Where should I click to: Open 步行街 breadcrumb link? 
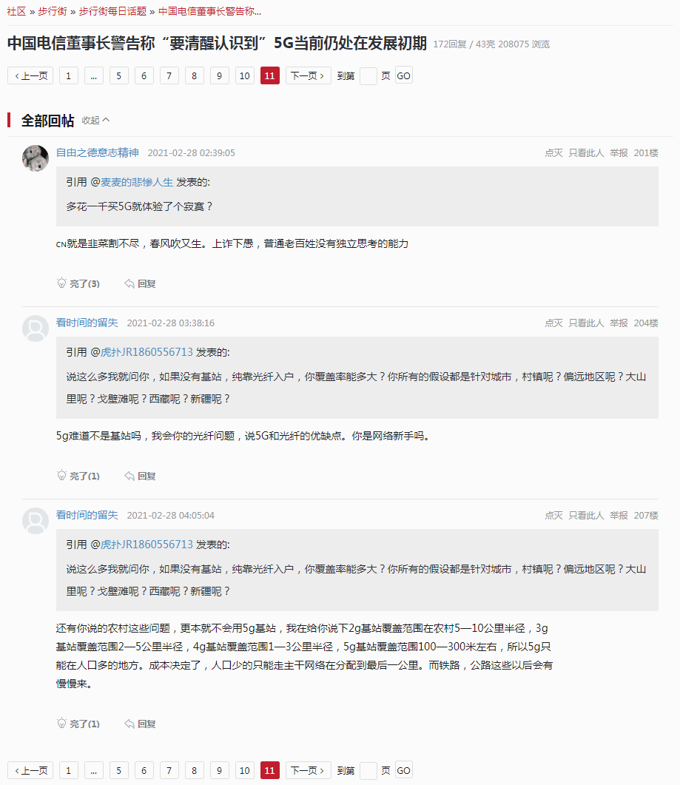click(53, 12)
